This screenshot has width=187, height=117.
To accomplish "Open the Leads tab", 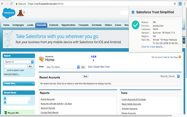I will pos(30,25).
